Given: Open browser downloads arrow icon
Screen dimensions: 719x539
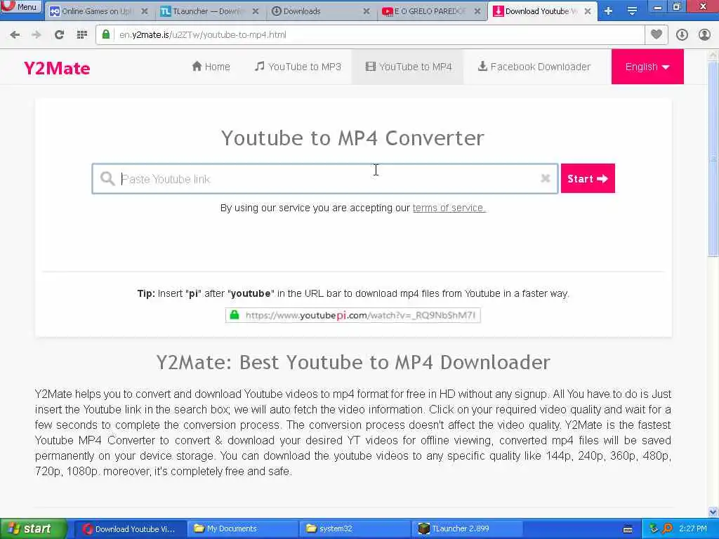Looking at the screenshot, I should pyautogui.click(x=682, y=34).
